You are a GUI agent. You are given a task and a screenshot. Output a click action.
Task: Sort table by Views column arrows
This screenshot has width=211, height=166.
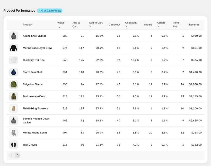tap(59, 27)
